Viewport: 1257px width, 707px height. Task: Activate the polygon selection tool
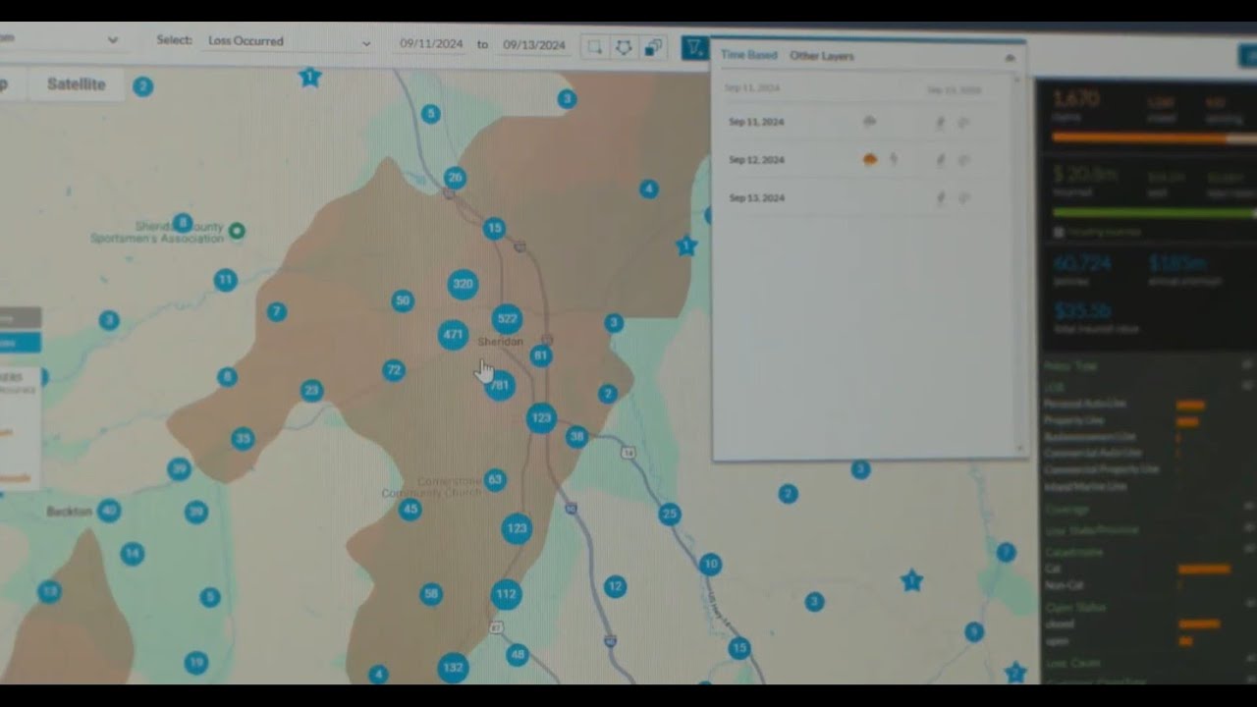624,47
